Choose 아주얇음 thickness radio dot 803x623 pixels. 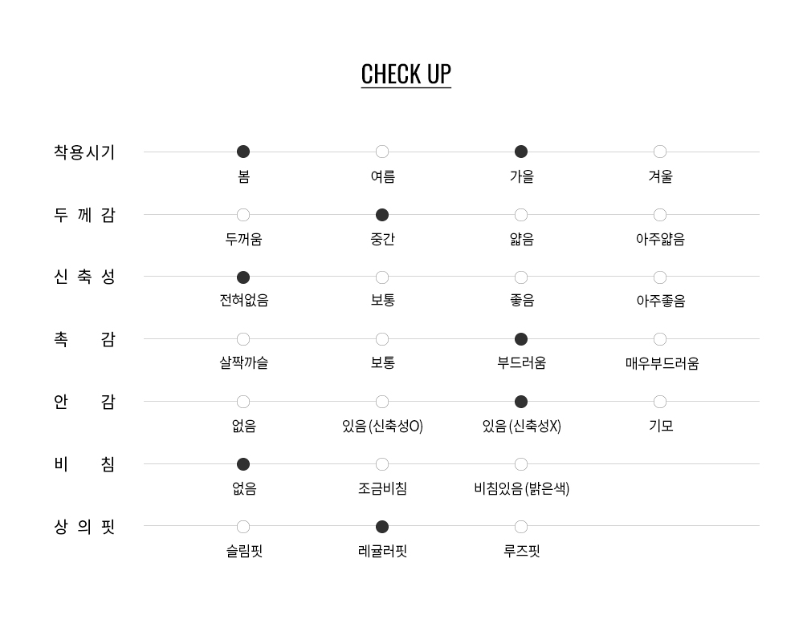(660, 215)
